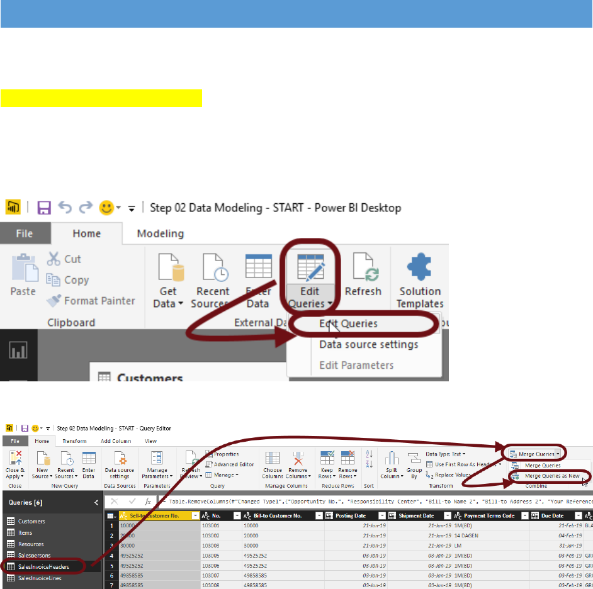Open Add Column tab in Query Editor
This screenshot has height=589, width=593.
coord(116,441)
